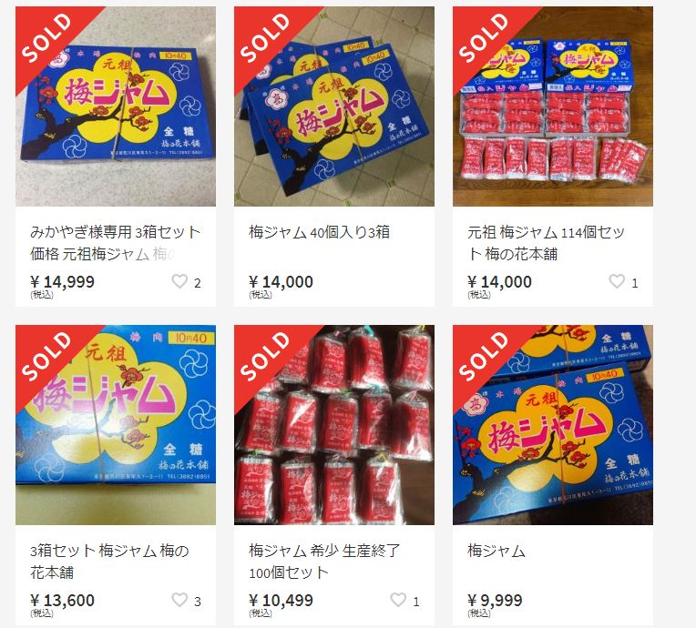
Task: Open the 3箱セット 梅の花本舗 box photo
Action: pyautogui.click(x=116, y=425)
